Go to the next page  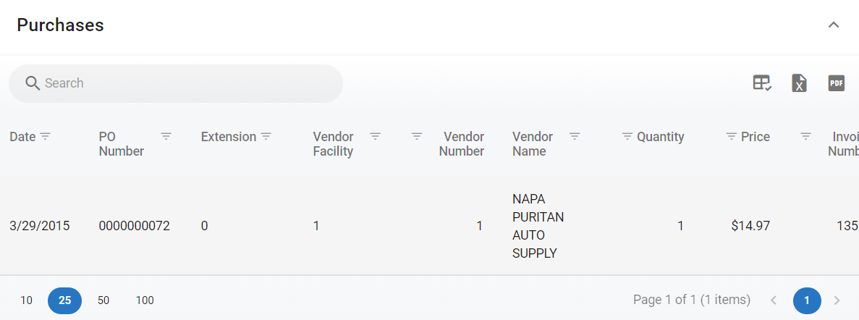tap(837, 300)
